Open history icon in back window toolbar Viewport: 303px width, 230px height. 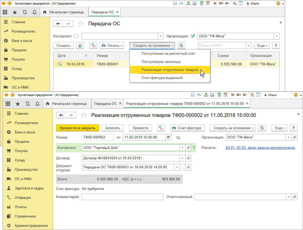click(25, 12)
